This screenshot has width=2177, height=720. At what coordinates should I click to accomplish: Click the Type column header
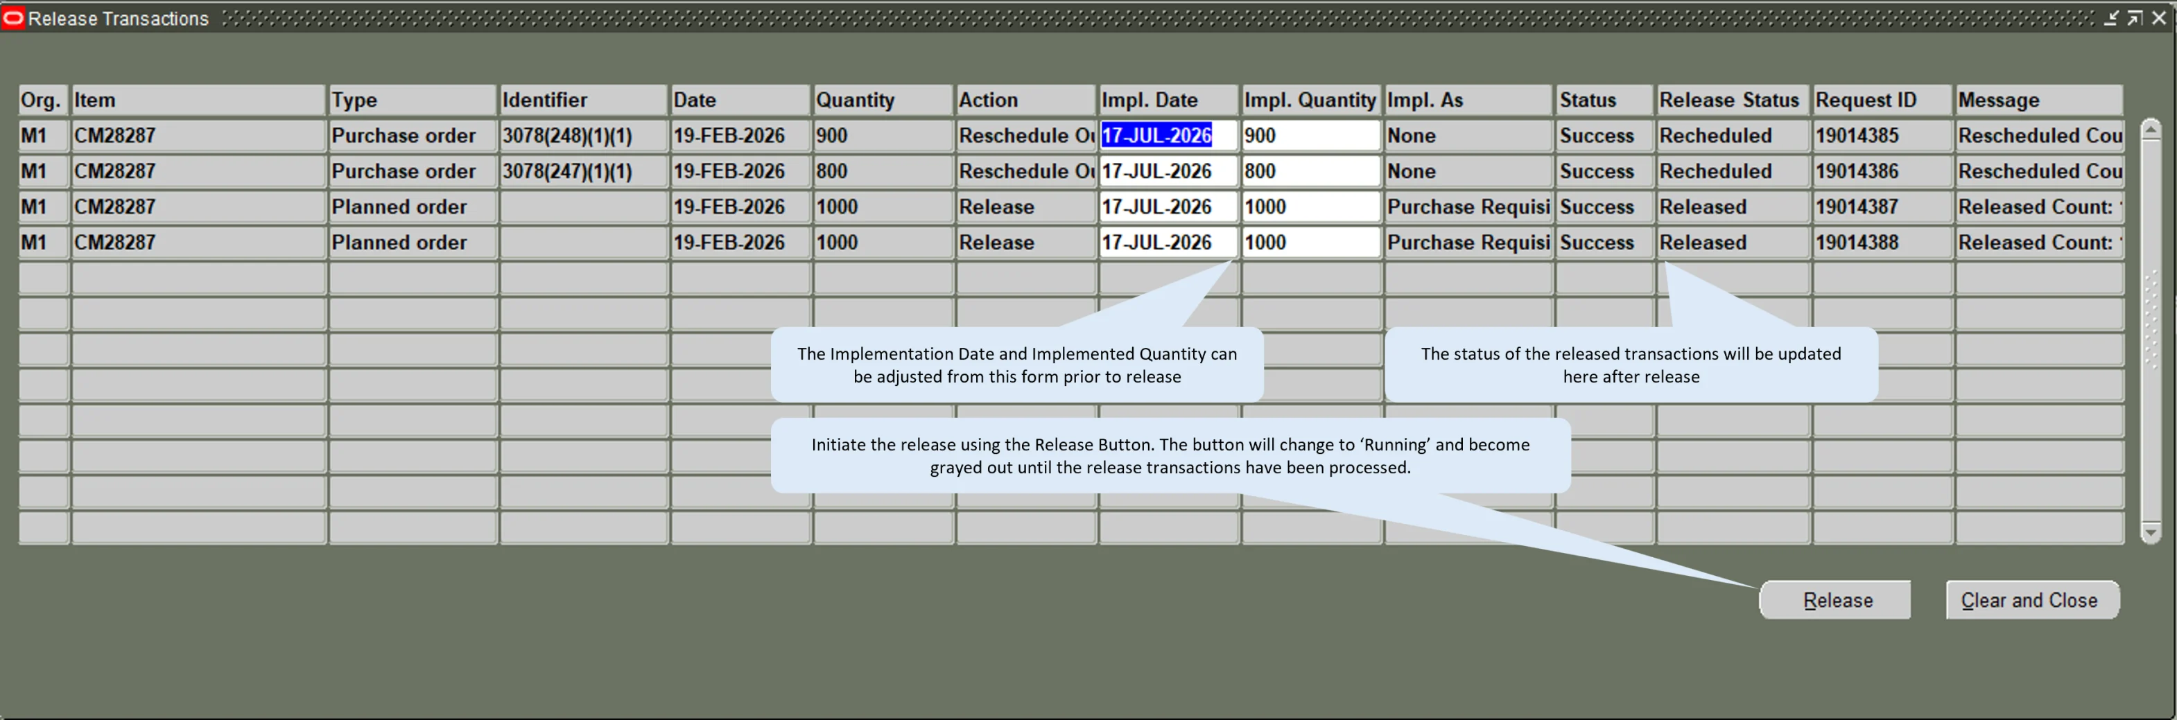pos(413,100)
